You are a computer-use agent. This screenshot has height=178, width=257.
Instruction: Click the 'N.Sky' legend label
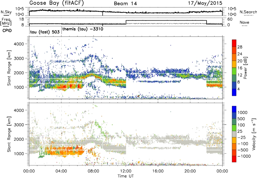(x=6, y=12)
